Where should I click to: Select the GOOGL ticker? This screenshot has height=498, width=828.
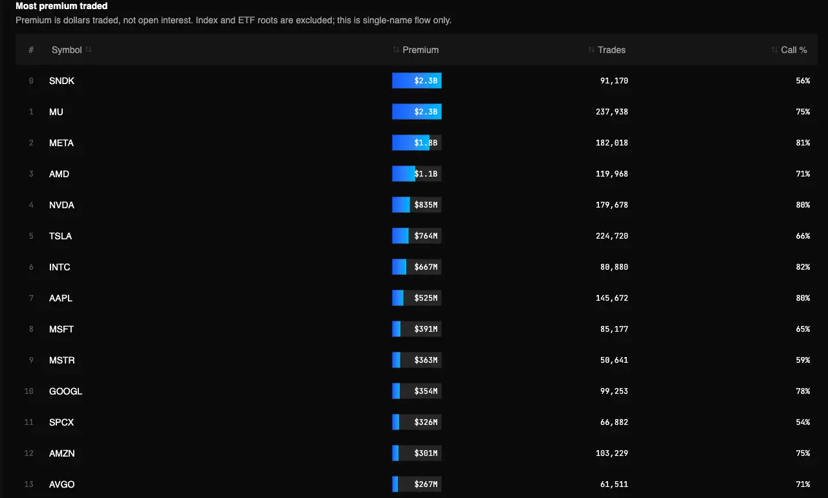(66, 391)
